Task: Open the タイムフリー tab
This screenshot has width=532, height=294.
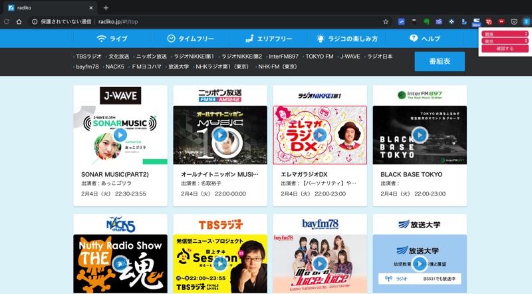Action: [190, 39]
